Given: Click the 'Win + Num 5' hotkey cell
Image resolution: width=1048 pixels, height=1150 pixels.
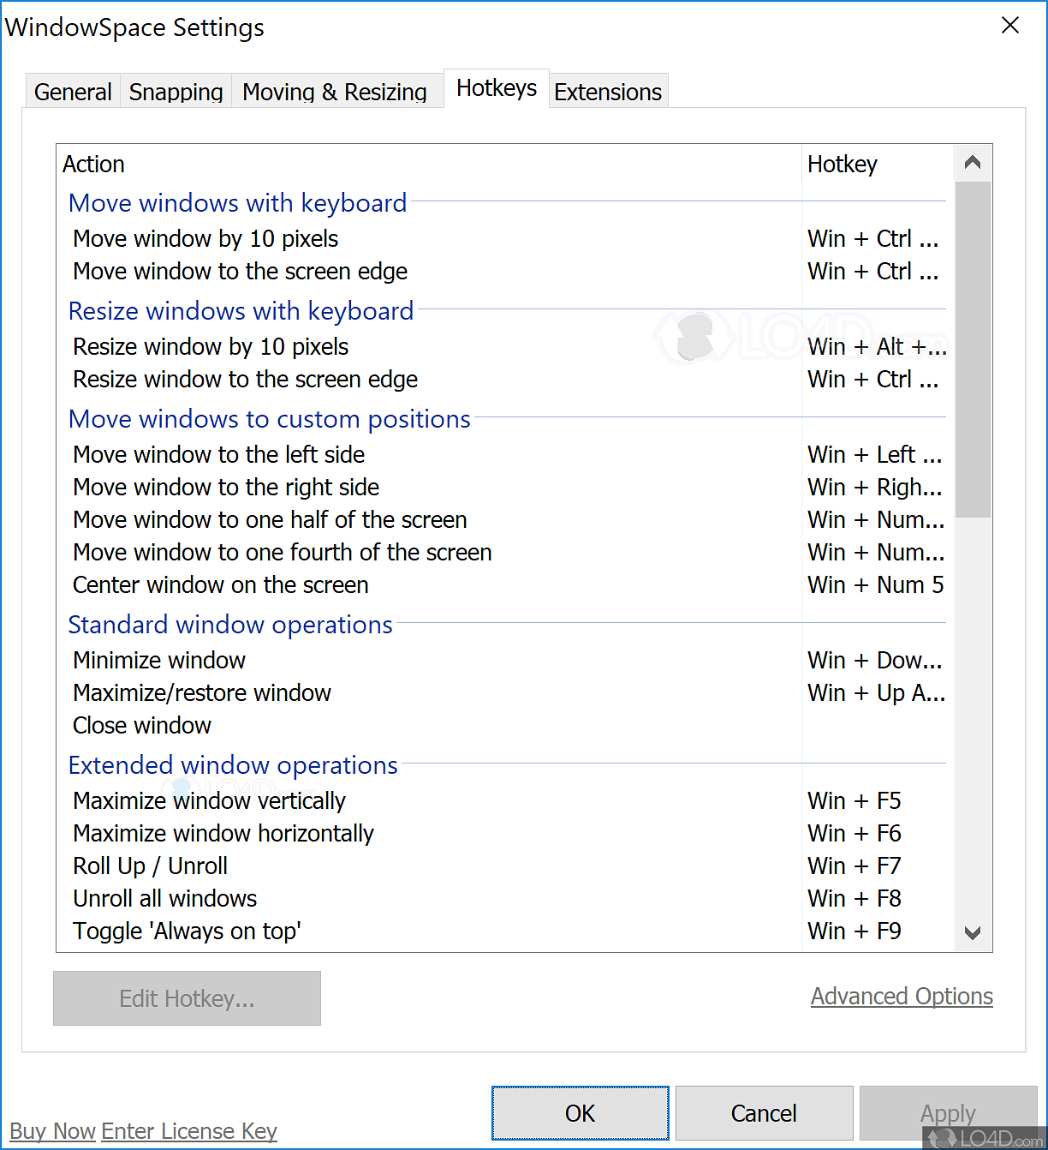Looking at the screenshot, I should [875, 584].
